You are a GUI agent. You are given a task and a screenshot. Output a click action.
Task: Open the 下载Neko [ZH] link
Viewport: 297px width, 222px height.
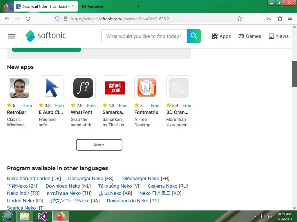coord(17,186)
